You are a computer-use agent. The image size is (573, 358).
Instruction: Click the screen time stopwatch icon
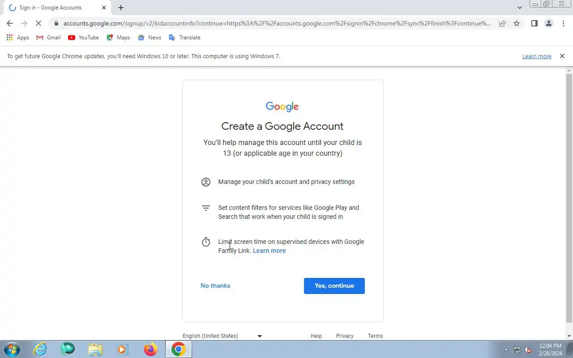[206, 242]
